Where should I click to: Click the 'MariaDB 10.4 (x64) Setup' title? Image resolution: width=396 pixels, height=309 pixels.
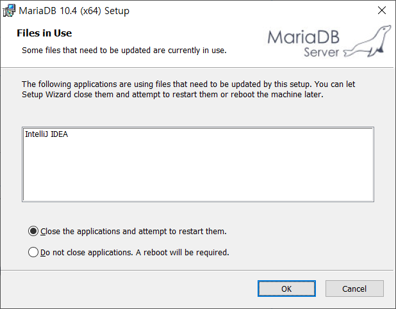click(74, 11)
